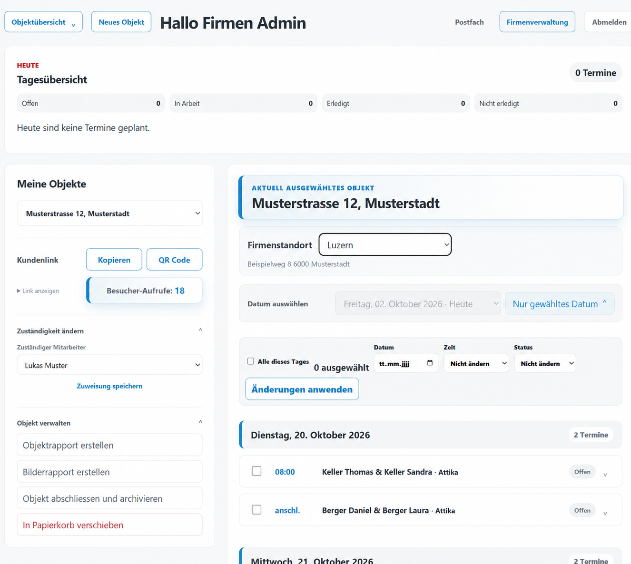
Task: Click the Besucher-Aufrufe: 18 counter
Action: (x=145, y=291)
